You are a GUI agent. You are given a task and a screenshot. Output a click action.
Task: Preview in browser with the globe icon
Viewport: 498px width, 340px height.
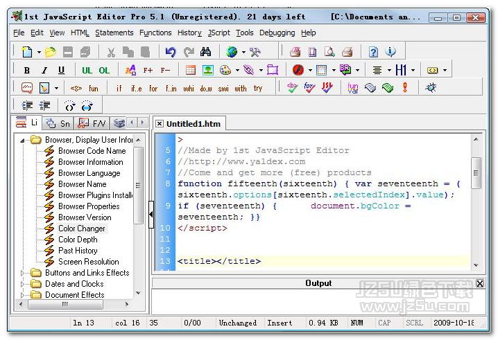tap(232, 52)
